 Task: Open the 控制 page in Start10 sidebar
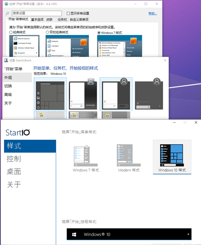click(x=30, y=159)
